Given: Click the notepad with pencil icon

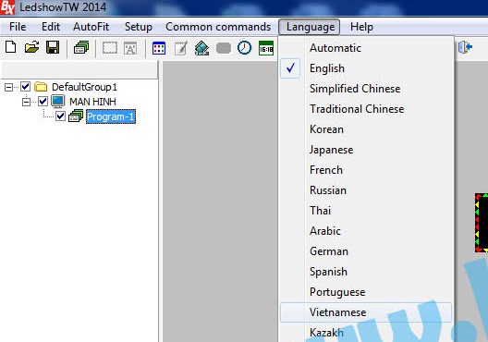Looking at the screenshot, I should pyautogui.click(x=181, y=48).
